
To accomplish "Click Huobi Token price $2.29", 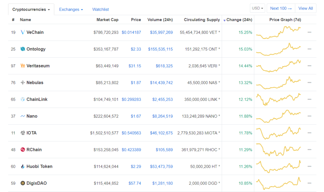I will coord(136,166).
